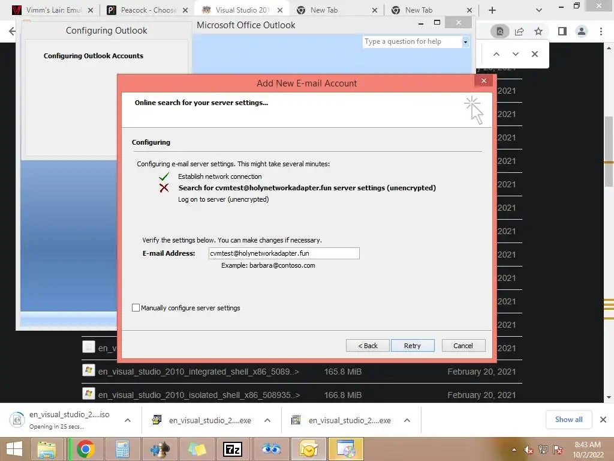Expand options for the .iso download item
Screen dimensions: 614x461
[x=128, y=420]
